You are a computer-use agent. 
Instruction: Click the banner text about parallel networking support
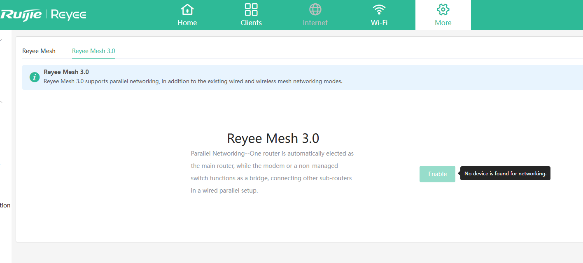(193, 81)
